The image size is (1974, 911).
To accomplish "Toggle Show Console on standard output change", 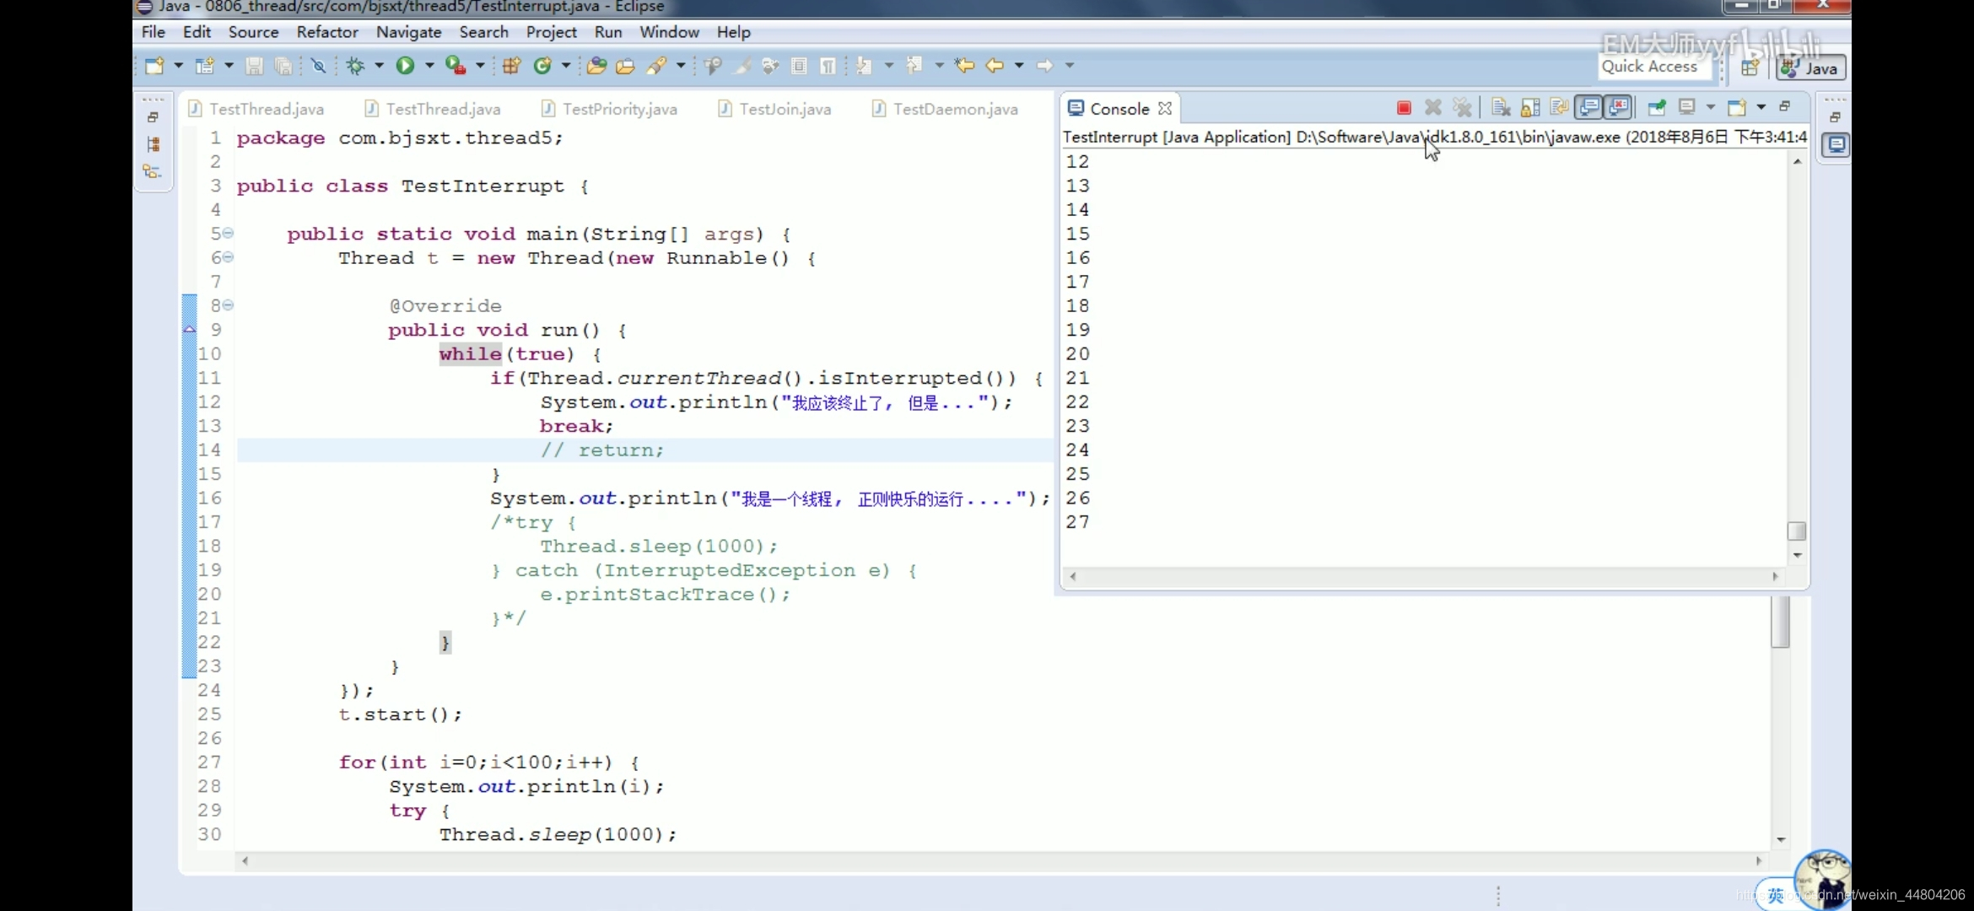I will point(1589,108).
